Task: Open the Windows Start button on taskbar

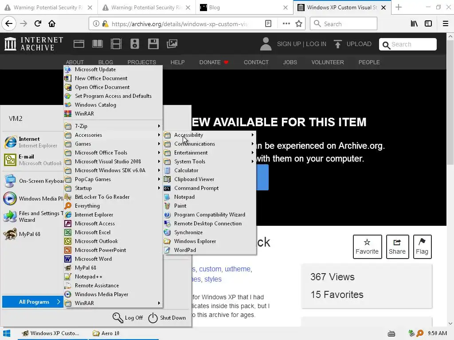Action: point(7,333)
